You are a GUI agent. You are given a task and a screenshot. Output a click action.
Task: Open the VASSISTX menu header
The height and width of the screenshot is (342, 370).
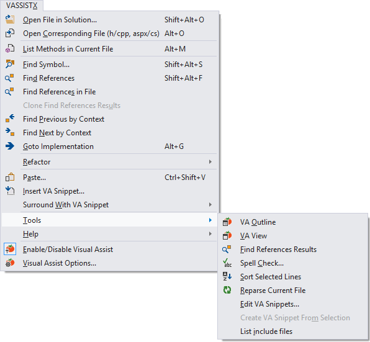click(x=22, y=6)
